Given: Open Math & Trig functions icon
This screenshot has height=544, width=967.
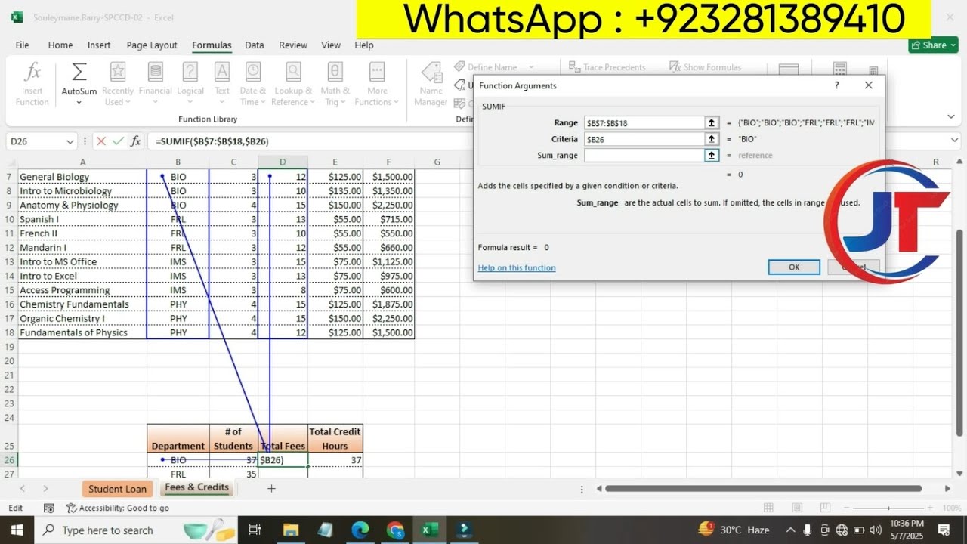Looking at the screenshot, I should (x=335, y=73).
